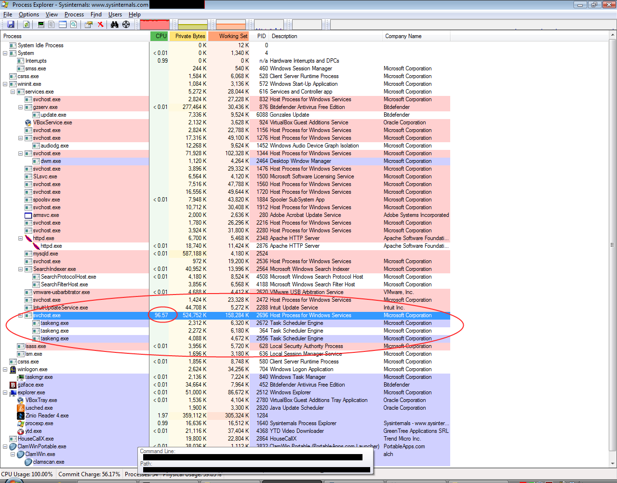
Task: Collapse the winlogon.exe tree node
Action: (5, 369)
